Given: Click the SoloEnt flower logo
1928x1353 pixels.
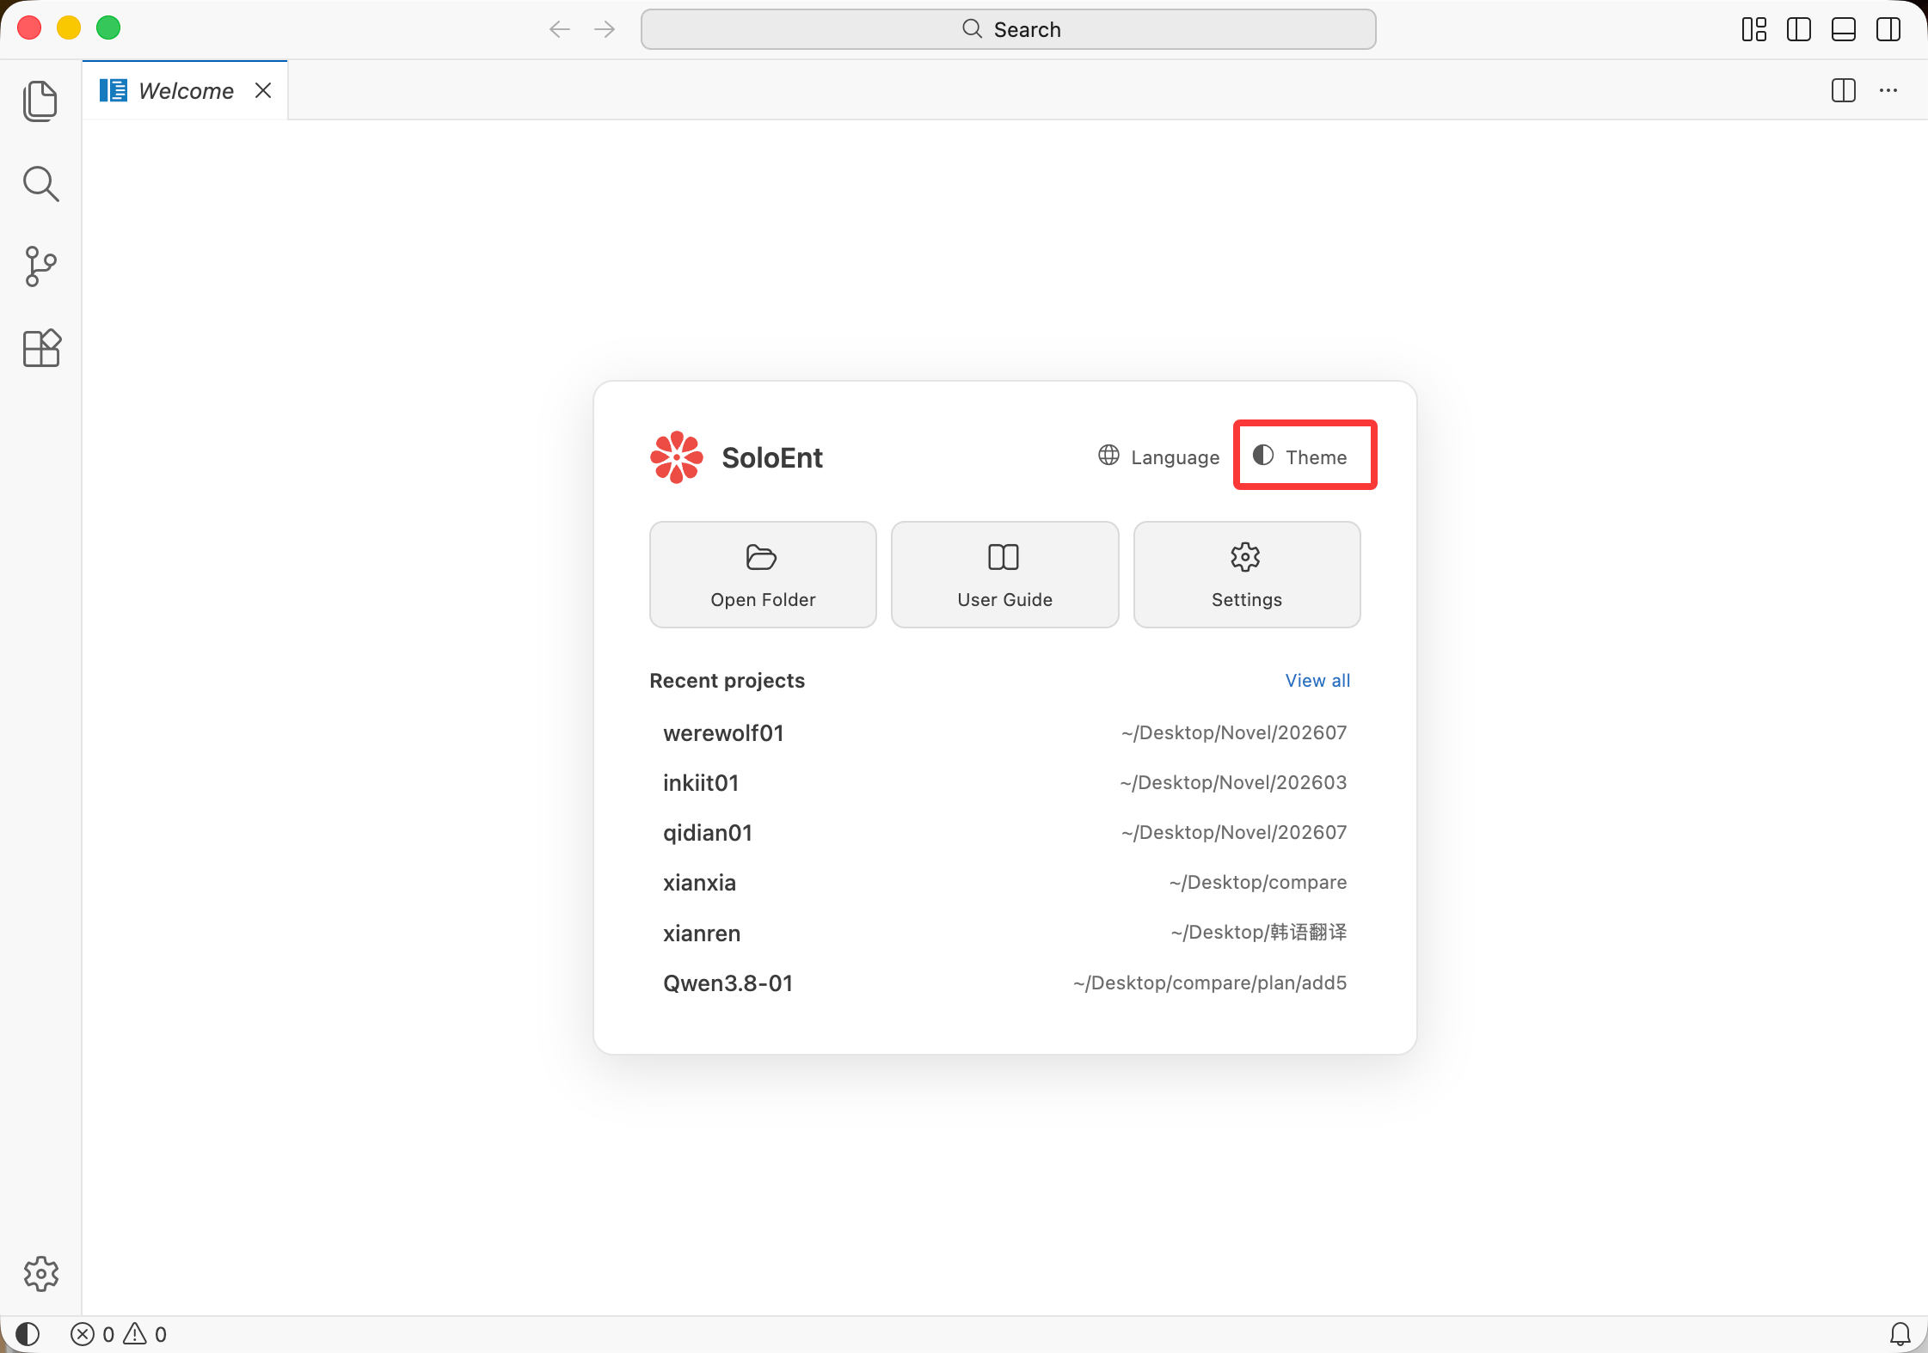Looking at the screenshot, I should click(677, 456).
